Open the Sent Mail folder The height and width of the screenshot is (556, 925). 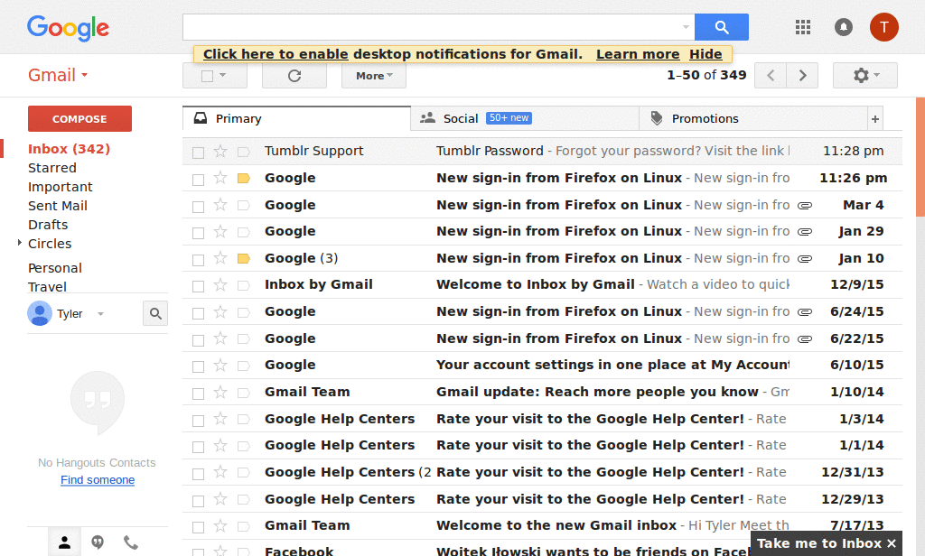pos(58,206)
